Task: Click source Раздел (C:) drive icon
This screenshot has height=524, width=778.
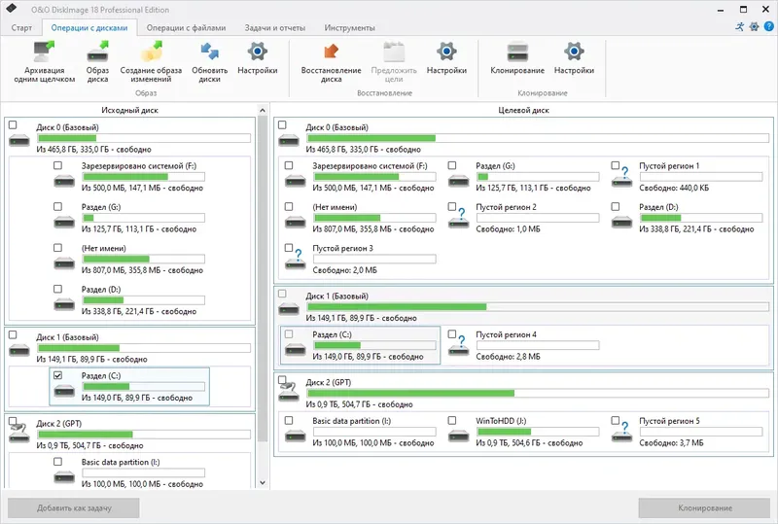Action: tap(64, 390)
